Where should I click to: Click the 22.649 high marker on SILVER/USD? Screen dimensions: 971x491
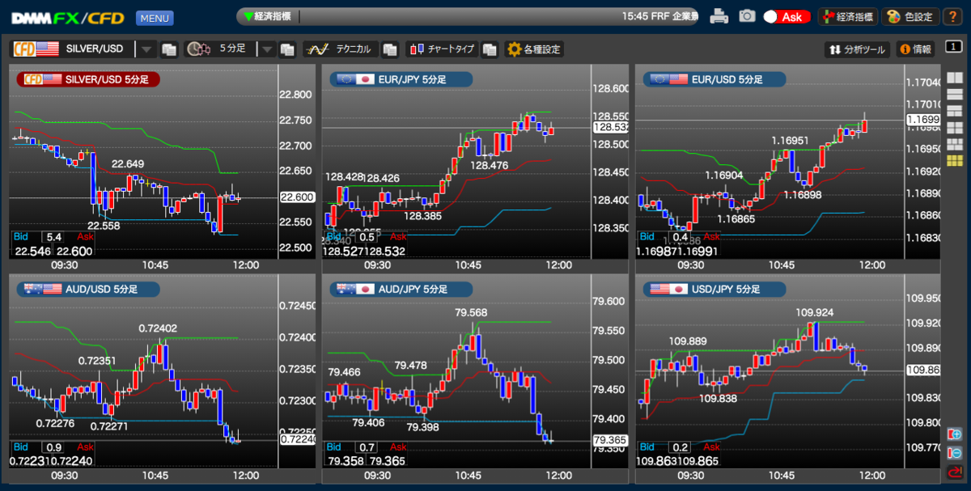coord(128,164)
